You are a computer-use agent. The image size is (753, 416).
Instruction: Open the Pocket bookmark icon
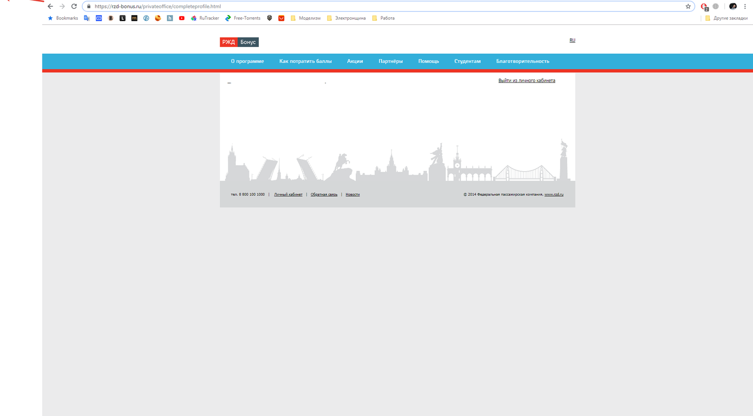coord(281,18)
